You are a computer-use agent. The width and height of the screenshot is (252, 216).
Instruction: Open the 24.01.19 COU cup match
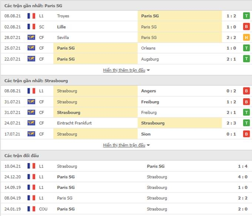(126, 209)
